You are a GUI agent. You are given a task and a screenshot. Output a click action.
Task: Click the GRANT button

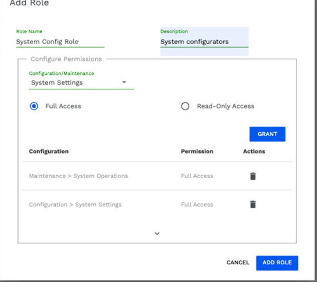point(267,134)
